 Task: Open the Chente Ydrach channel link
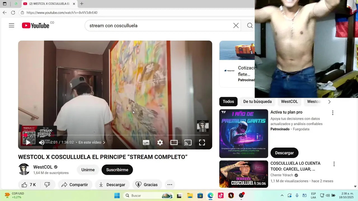point(282,175)
